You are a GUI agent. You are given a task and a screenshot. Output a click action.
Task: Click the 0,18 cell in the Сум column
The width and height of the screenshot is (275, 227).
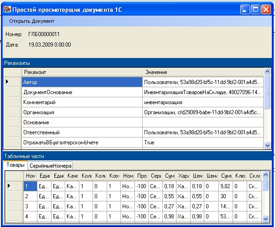pos(169,186)
